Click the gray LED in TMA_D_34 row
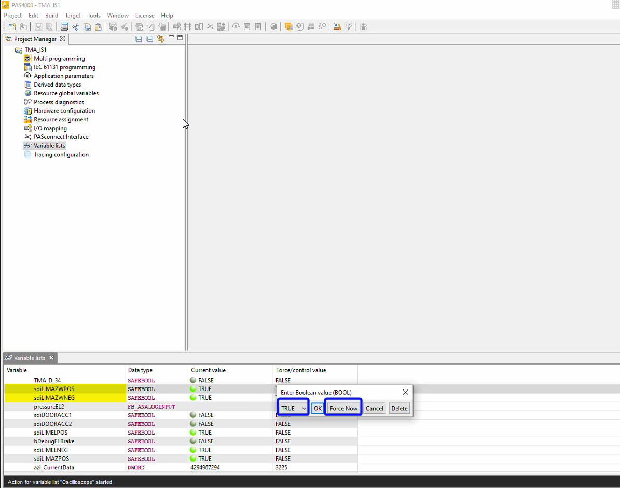This screenshot has width=620, height=488. 193,380
